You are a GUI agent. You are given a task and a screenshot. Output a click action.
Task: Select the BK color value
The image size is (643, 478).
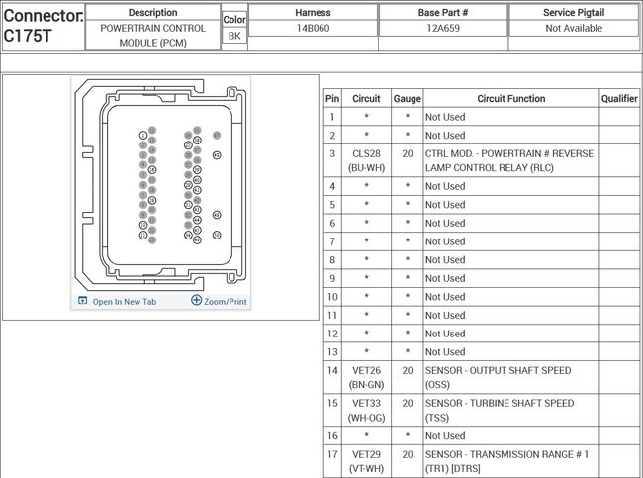point(234,36)
